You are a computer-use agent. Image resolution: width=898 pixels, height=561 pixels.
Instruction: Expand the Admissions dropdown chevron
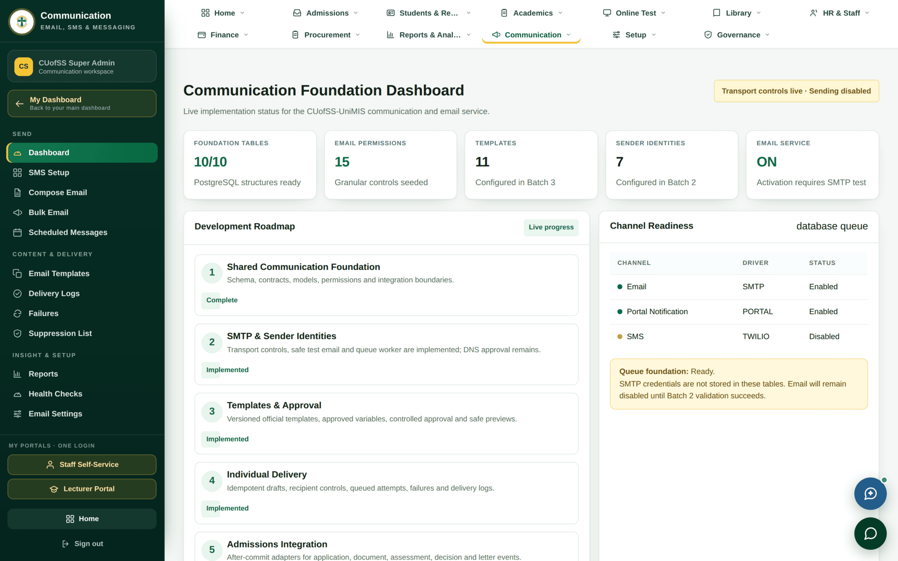(356, 13)
